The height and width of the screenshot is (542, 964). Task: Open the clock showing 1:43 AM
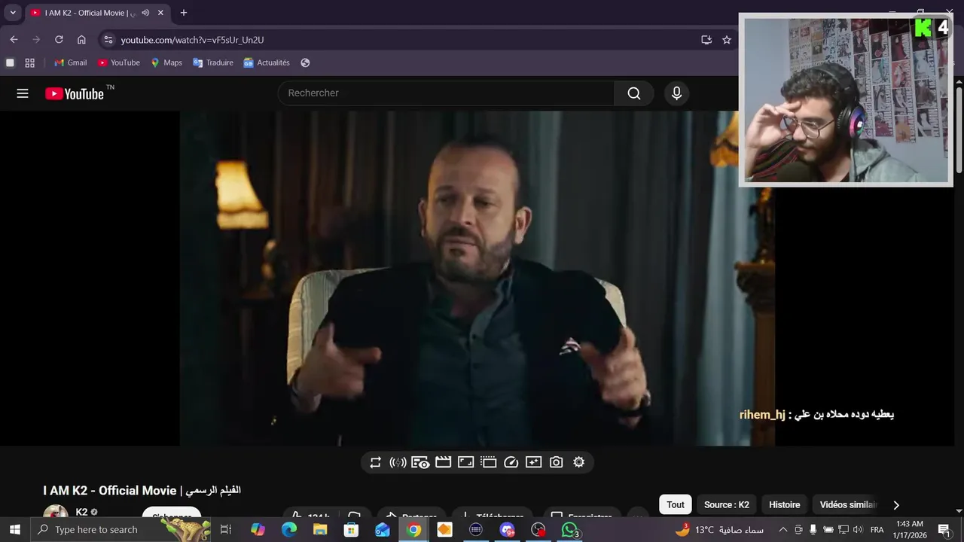[910, 530]
